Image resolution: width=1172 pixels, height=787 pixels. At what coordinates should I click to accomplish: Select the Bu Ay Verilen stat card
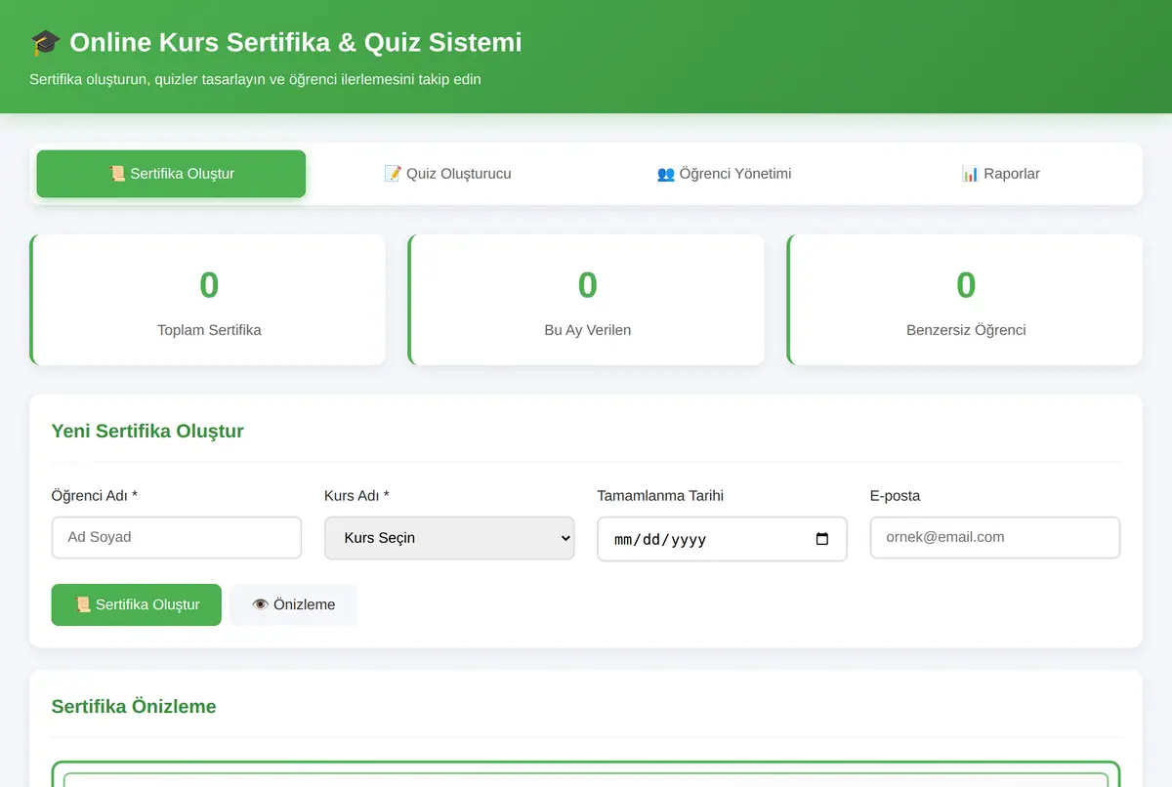[x=586, y=300]
